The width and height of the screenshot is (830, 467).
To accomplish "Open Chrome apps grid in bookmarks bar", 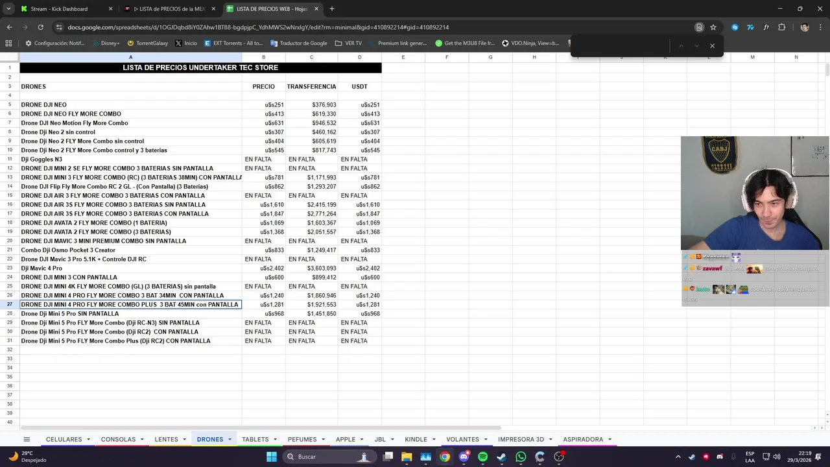I will click(8, 43).
